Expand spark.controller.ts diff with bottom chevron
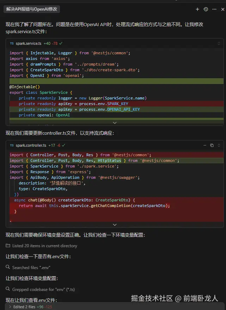 point(115,225)
